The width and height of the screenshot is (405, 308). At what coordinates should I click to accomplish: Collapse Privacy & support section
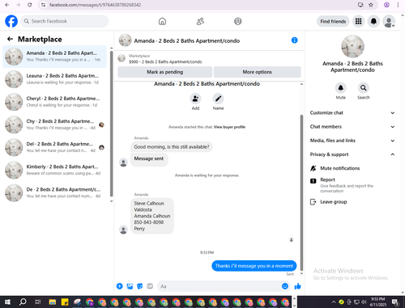352,154
